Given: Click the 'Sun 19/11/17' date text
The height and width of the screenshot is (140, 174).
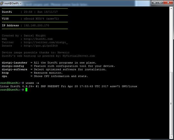Looking at the screenshot, I should pyautogui.click(x=48, y=12).
